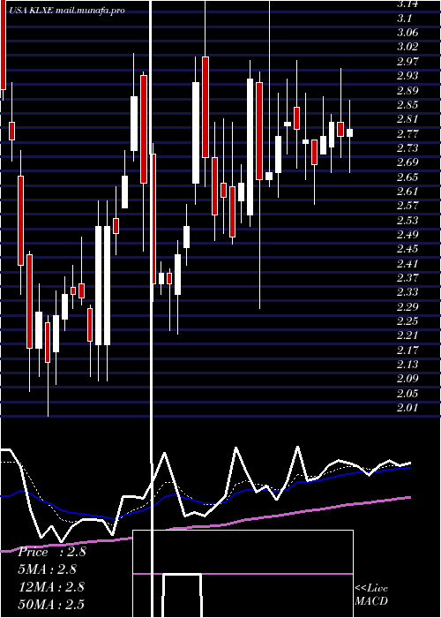Click the 2.73 price axis label
The width and height of the screenshot is (441, 618).
coord(407,148)
